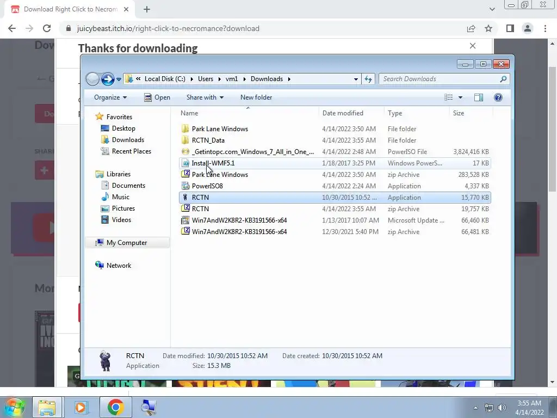Select the RCTN_Data folder icon
Screen dimensions: 557x418
[185, 140]
